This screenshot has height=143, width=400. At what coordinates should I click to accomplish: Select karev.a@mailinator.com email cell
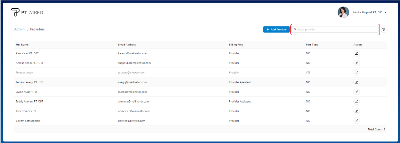pos(133,53)
